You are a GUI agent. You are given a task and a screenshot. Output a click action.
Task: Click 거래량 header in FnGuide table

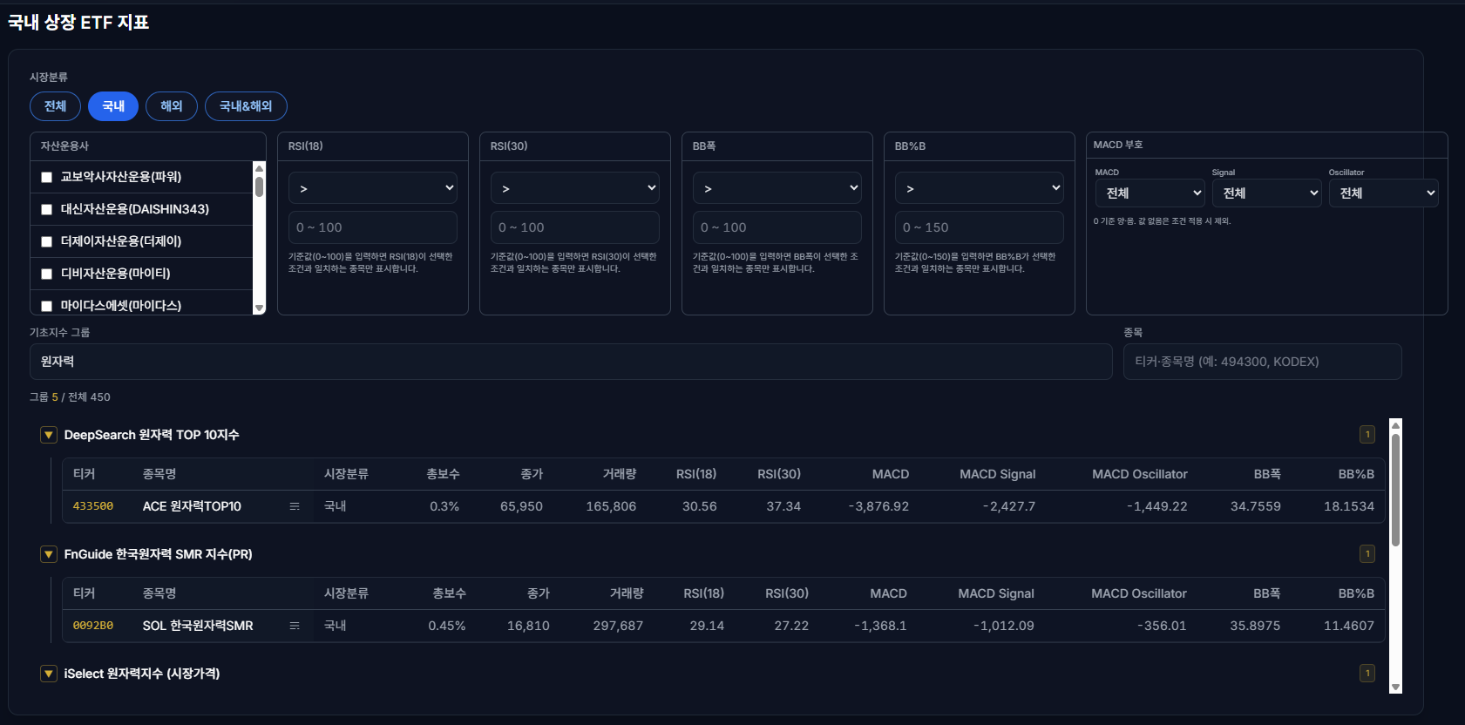(x=627, y=593)
